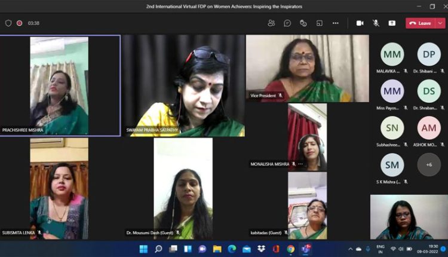The width and height of the screenshot is (448, 257).
Task: Click the shield security icon
Action: tap(8, 23)
